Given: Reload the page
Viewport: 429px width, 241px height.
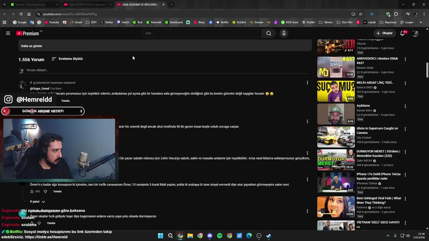Looking at the screenshot, I should [x=21, y=14].
